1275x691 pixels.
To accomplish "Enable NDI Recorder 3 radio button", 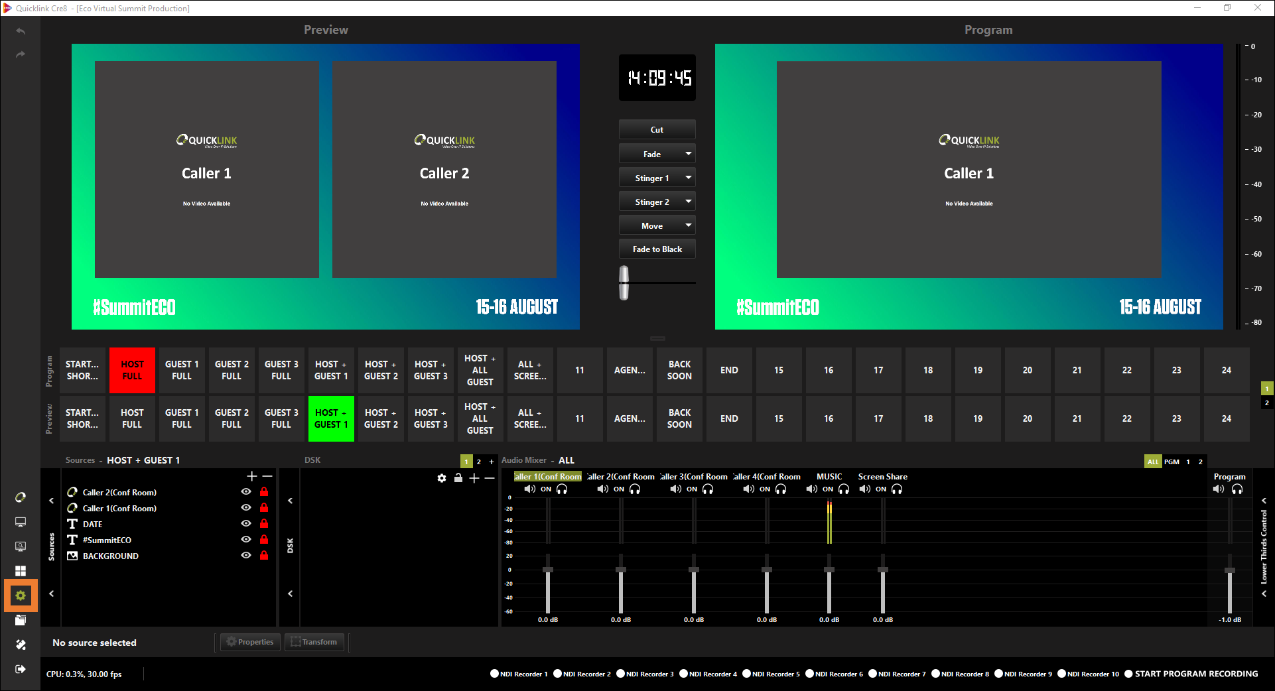I will (620, 674).
